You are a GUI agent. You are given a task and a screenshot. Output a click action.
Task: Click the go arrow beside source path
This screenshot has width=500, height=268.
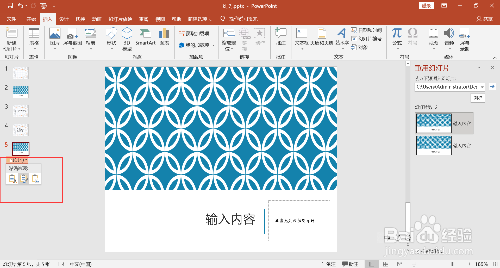492,86
